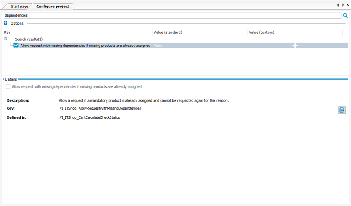The height and width of the screenshot is (206, 351).
Task: Click the 'Search results(1)' label
Action: 29,39
